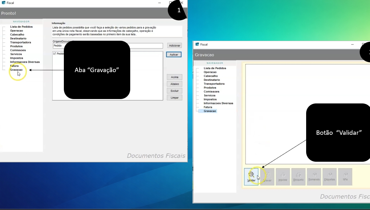Click the Excluir button
370x210 pixels.
(174, 91)
